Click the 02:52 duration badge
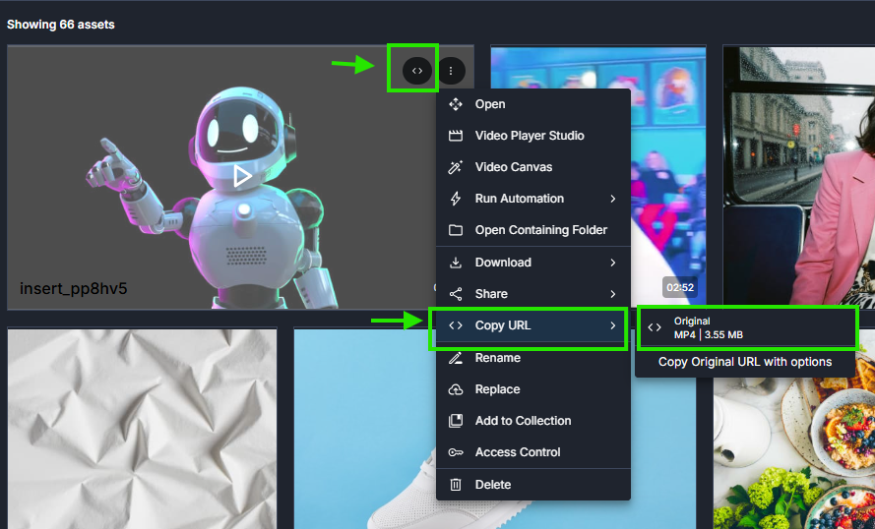875x529 pixels. click(x=680, y=288)
